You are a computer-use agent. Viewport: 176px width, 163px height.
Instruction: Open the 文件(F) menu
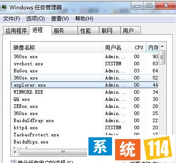[x=12, y=19]
